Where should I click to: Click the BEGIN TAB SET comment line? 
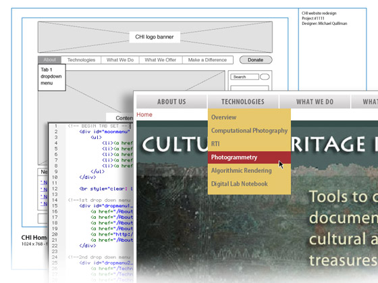[99, 126]
